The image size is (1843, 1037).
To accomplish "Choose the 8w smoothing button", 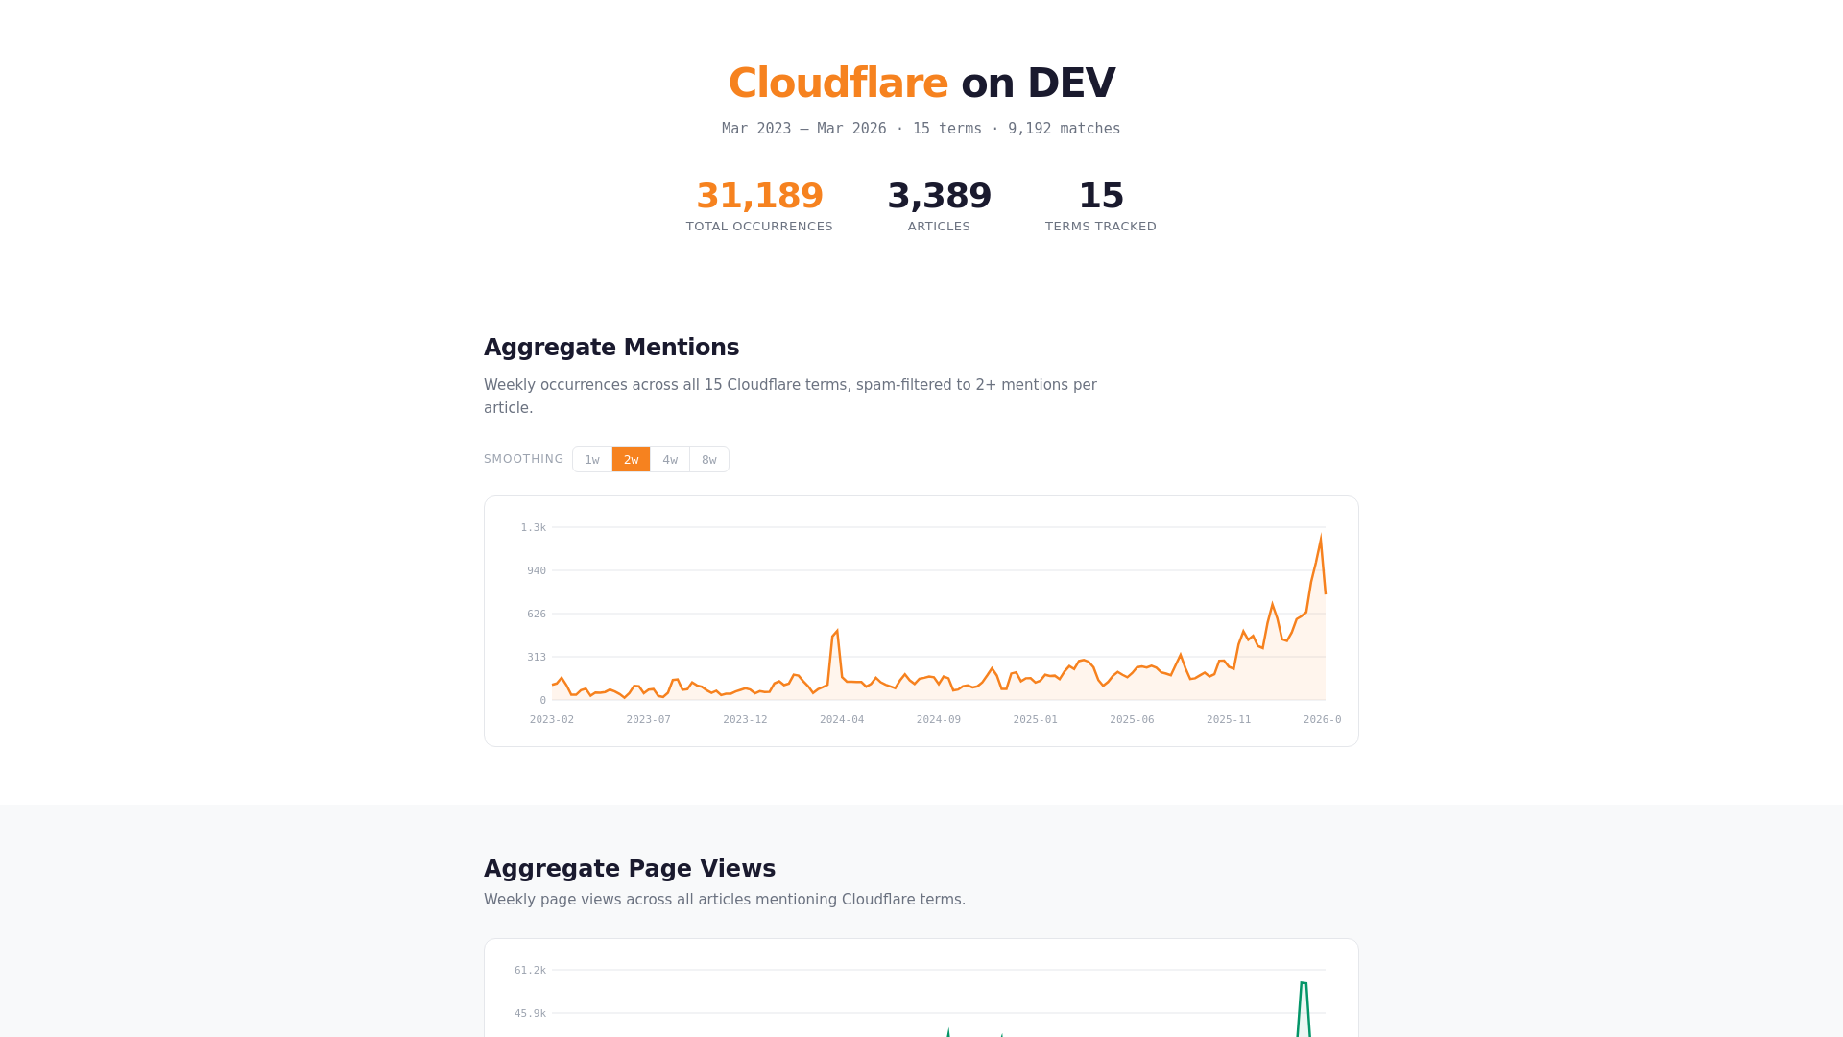I will [709, 460].
